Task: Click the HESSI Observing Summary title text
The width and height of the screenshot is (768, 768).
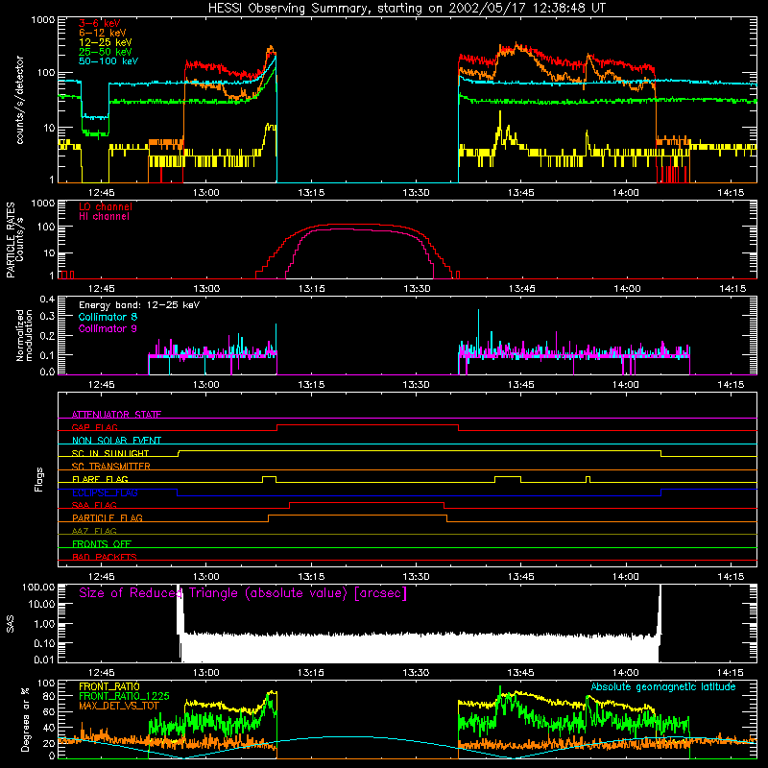Action: pos(406,9)
